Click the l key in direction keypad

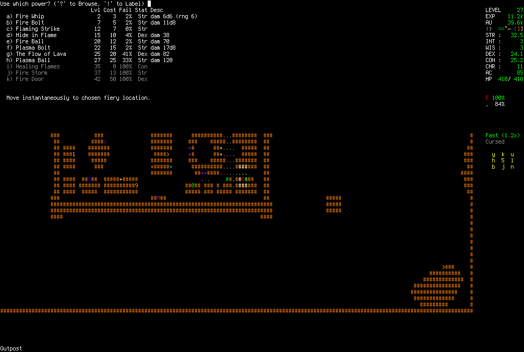[x=512, y=161]
